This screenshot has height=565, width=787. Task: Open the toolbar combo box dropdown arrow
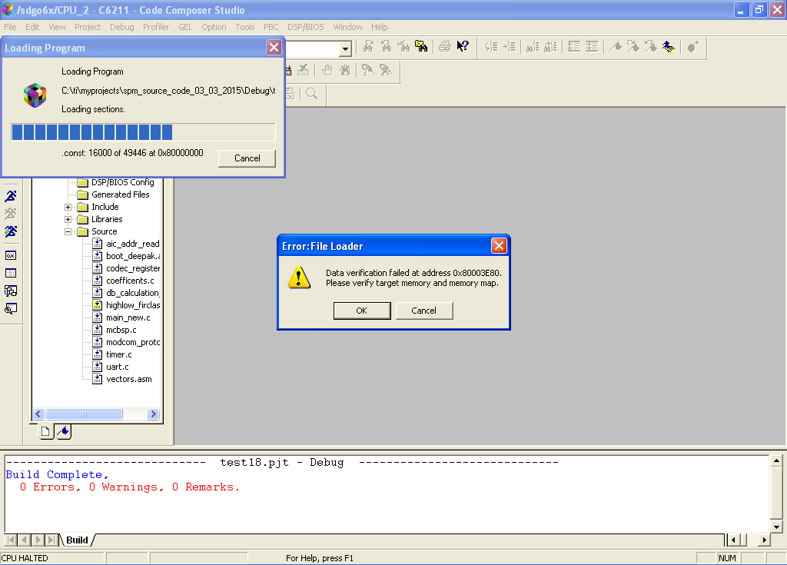point(345,49)
